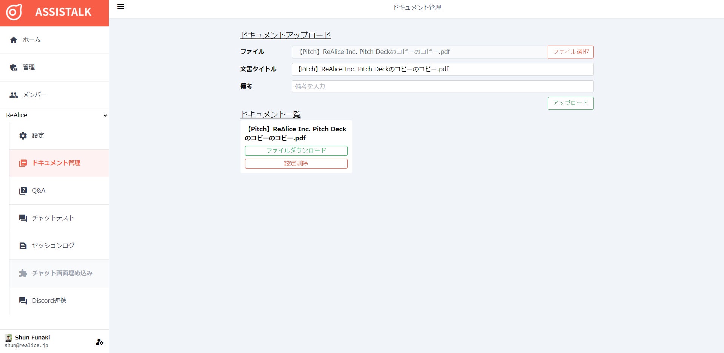The image size is (724, 353).
Task: Go to ホーム menu item
Action: (x=54, y=40)
